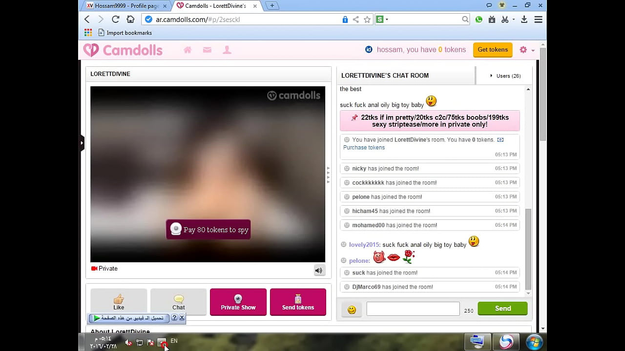Mute the video player sound

[319, 271]
